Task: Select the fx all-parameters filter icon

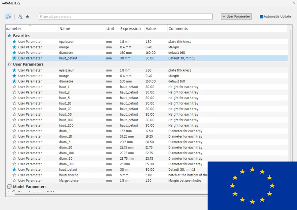Action: point(8,17)
